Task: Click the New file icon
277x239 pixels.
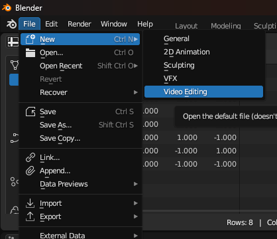Action: pos(30,39)
